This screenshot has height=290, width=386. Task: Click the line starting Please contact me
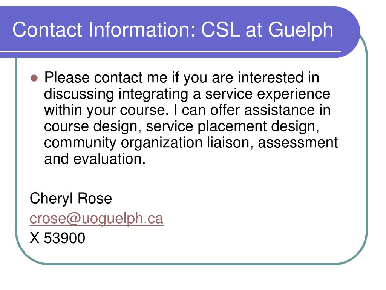click(x=182, y=78)
